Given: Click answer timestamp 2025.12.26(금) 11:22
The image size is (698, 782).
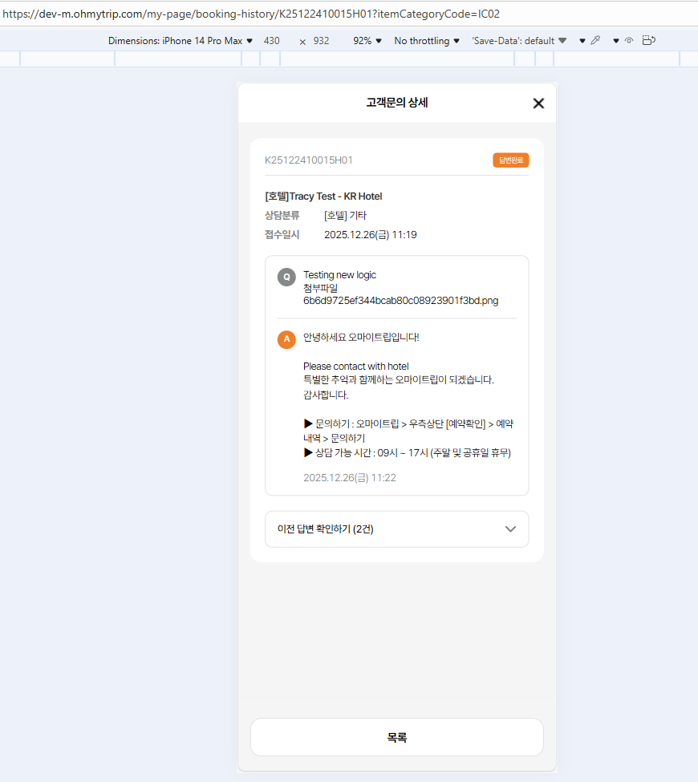Looking at the screenshot, I should 350,478.
